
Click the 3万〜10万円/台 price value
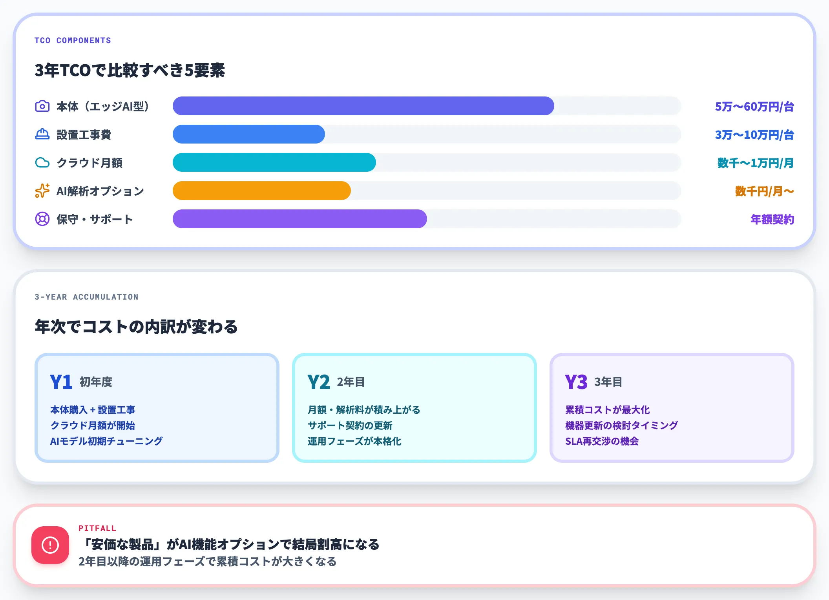754,135
